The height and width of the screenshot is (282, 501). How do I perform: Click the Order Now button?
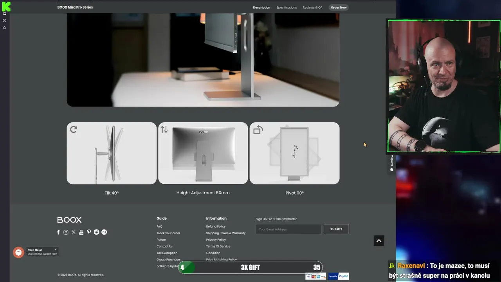click(x=339, y=7)
